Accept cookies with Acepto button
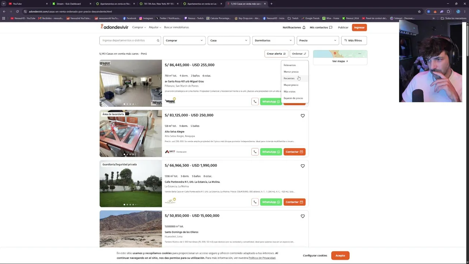 [340, 256]
